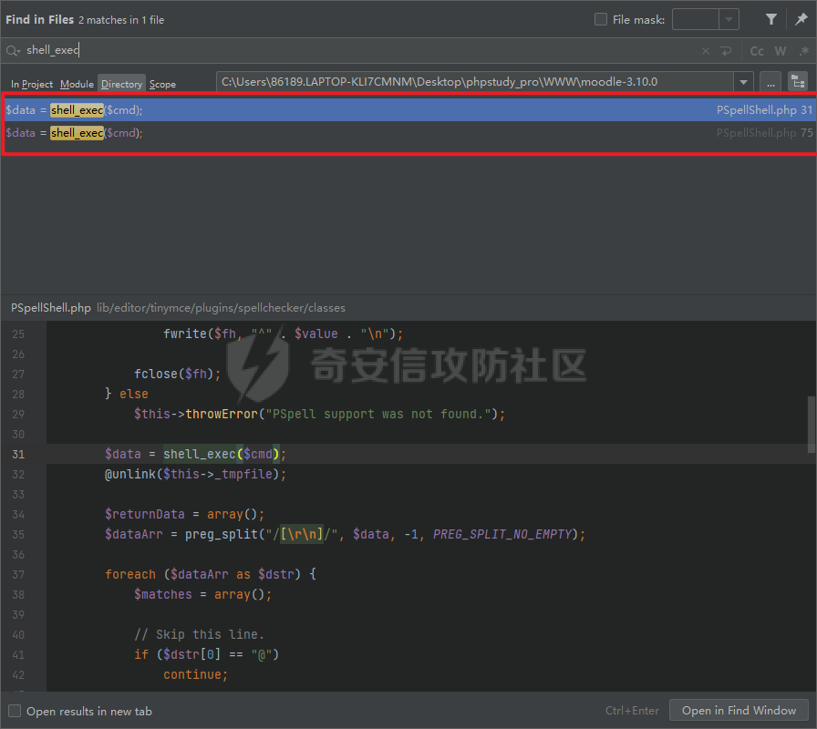Enable Regex (.*) search option
This screenshot has width=817, height=729.
pyautogui.click(x=802, y=51)
